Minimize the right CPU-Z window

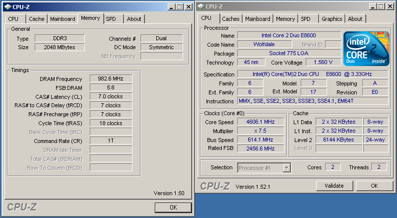pyautogui.click(x=373, y=6)
